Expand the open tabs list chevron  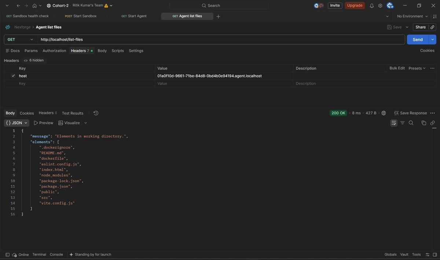387,16
